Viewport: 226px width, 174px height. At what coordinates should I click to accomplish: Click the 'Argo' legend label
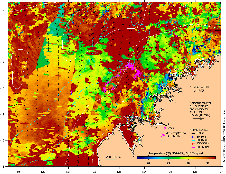[171, 128]
